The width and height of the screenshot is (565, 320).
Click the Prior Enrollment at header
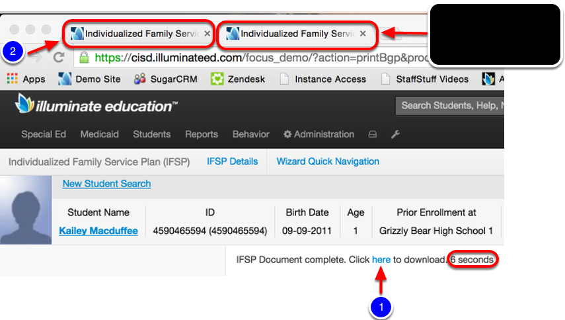[x=436, y=212]
